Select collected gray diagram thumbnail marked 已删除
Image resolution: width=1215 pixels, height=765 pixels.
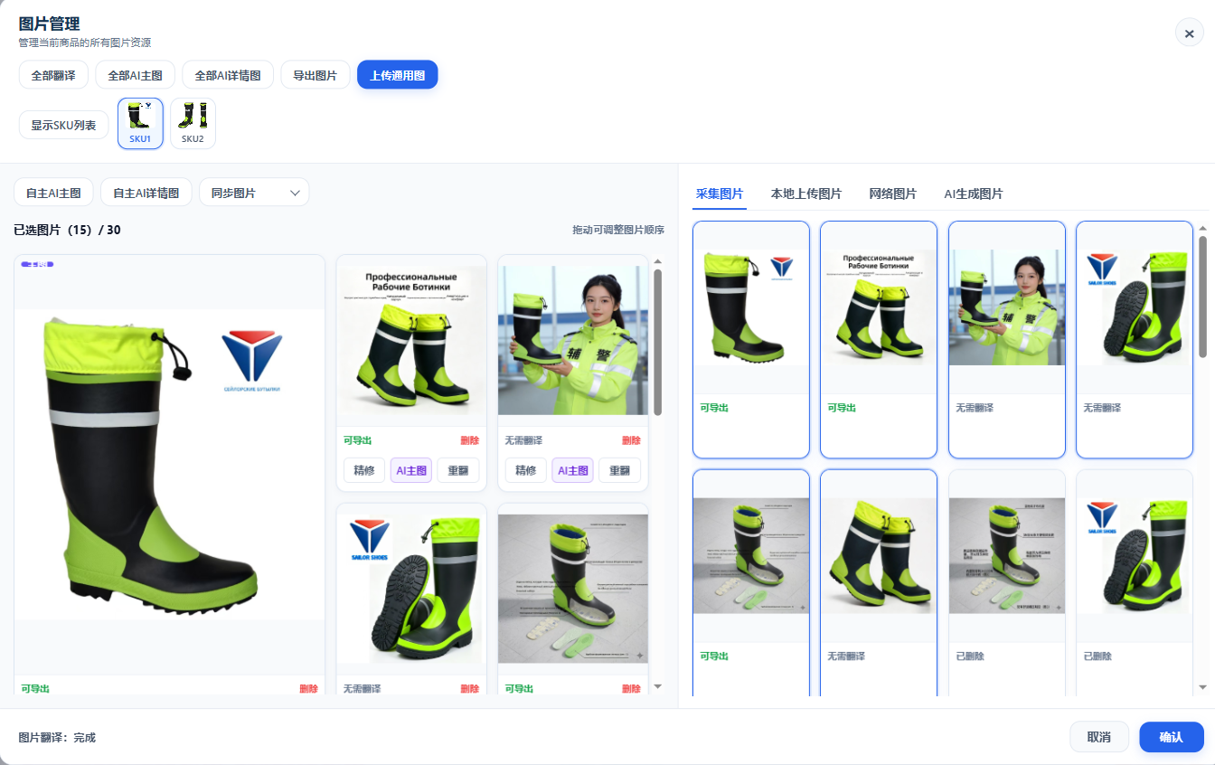(1007, 556)
